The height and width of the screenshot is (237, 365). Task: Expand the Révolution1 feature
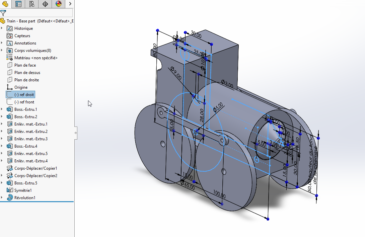coord(2,198)
